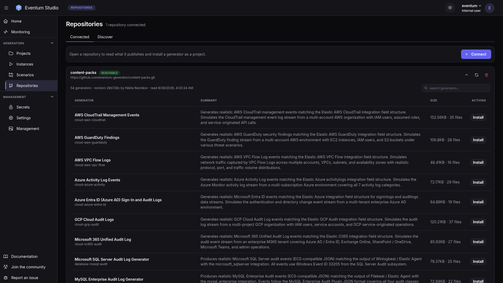The width and height of the screenshot is (503, 283).
Task: Open Settings from the sidebar
Action: click(31, 118)
